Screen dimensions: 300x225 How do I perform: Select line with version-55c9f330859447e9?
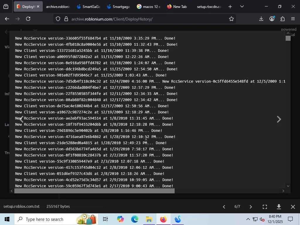coord(90,161)
